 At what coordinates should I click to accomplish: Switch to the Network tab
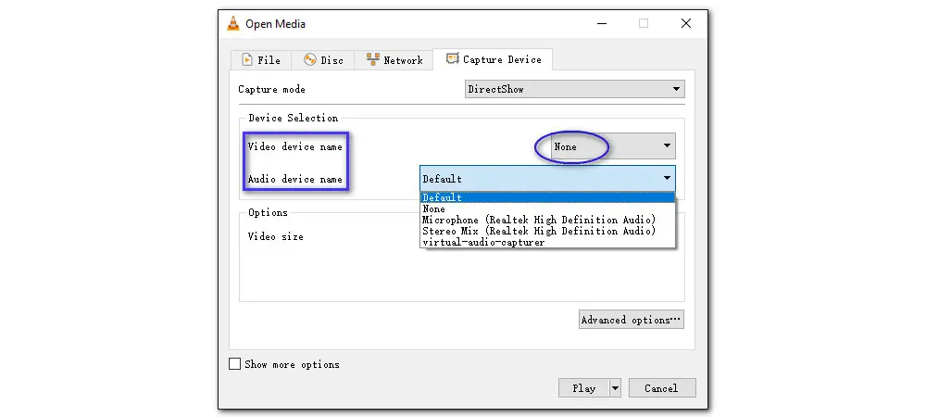click(x=394, y=60)
